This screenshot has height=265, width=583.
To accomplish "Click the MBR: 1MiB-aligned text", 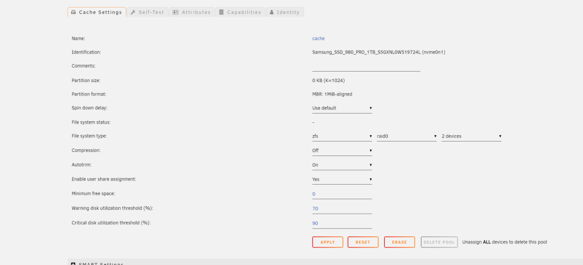I will pyautogui.click(x=332, y=94).
